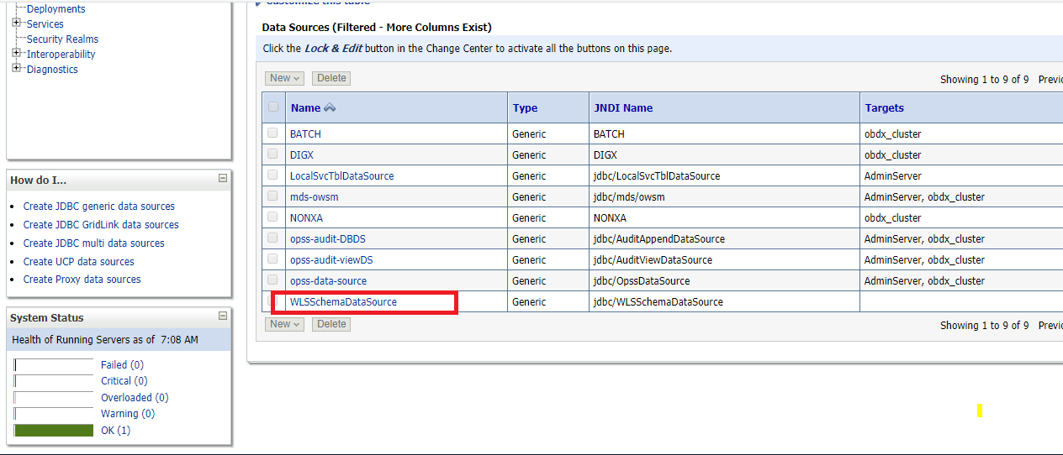Click the OK (1) status link
The image size is (1063, 455).
point(116,431)
